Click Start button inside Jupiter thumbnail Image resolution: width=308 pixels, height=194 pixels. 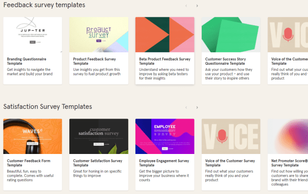coord(33,42)
